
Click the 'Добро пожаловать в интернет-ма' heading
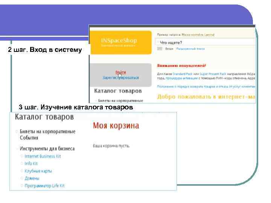click(x=206, y=97)
